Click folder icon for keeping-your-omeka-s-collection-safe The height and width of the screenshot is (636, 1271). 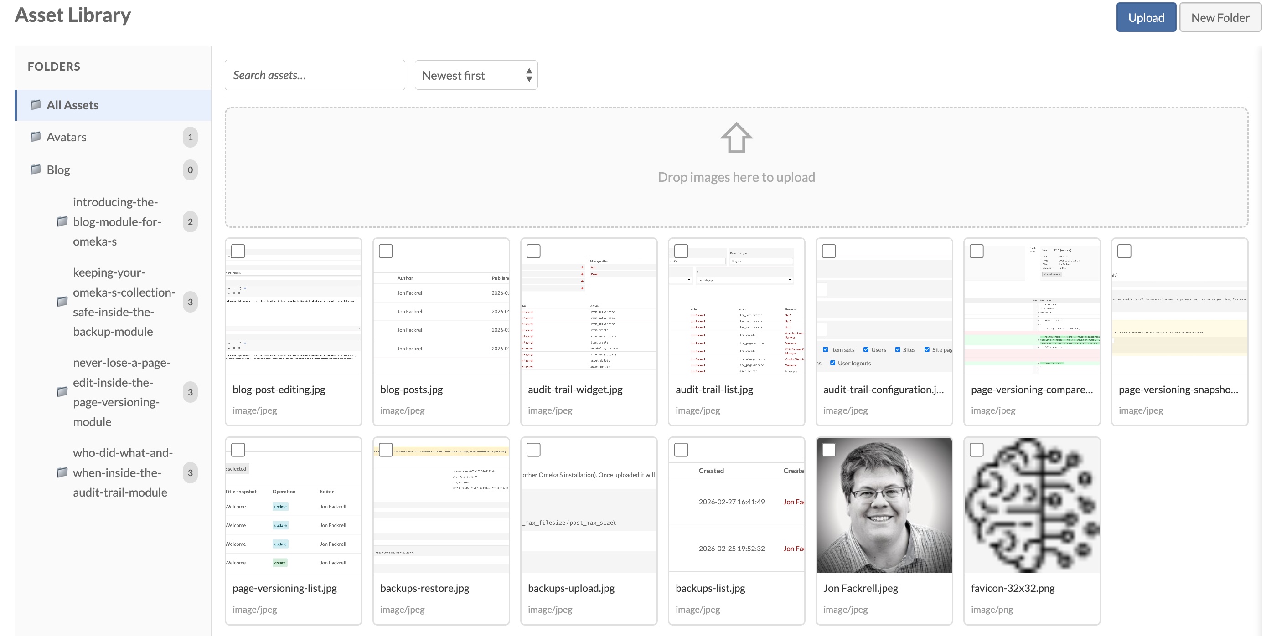pyautogui.click(x=62, y=301)
